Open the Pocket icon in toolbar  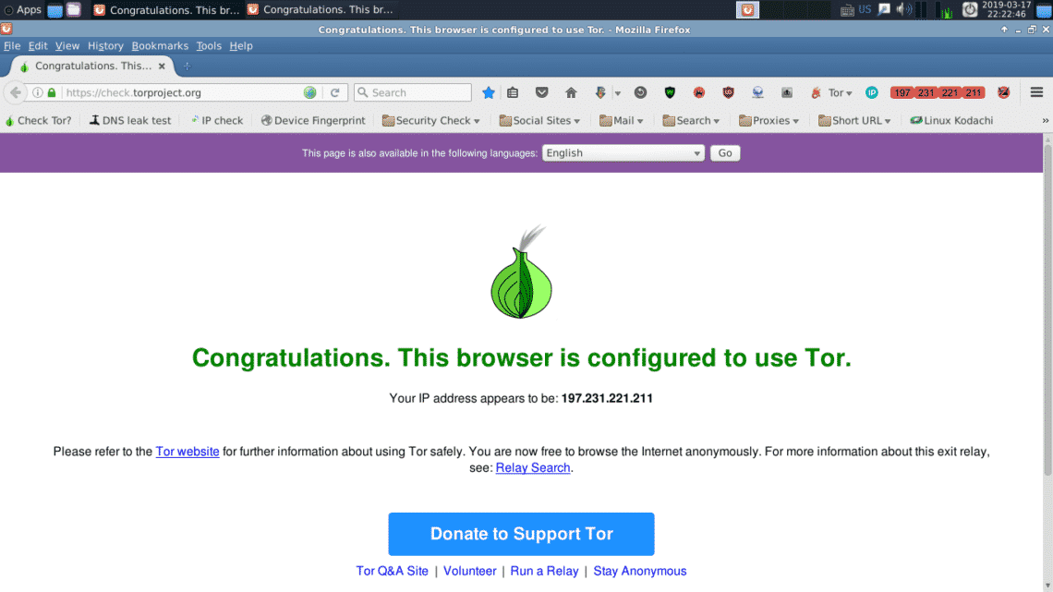541,92
